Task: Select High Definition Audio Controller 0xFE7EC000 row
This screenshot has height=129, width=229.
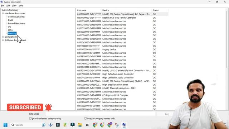Action: (122, 74)
